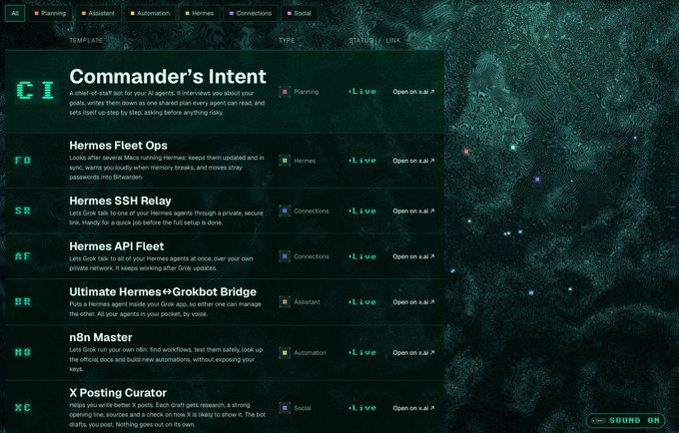Filter templates by Connections
This screenshot has width=679, height=433.
coord(251,13)
